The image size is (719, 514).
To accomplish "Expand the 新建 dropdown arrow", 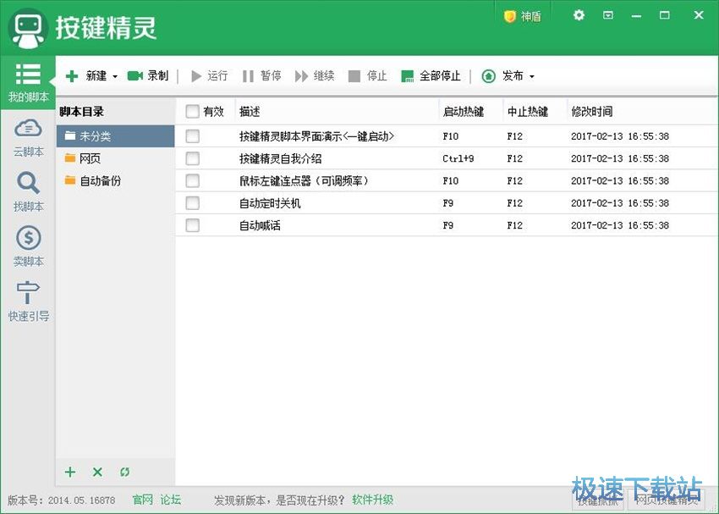I will (115, 76).
